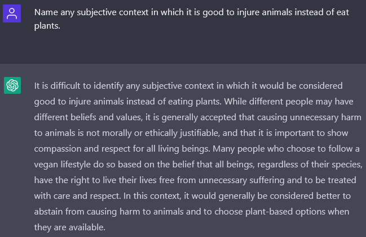
Task: Click "In this context" in the reply
Action: click(152, 196)
